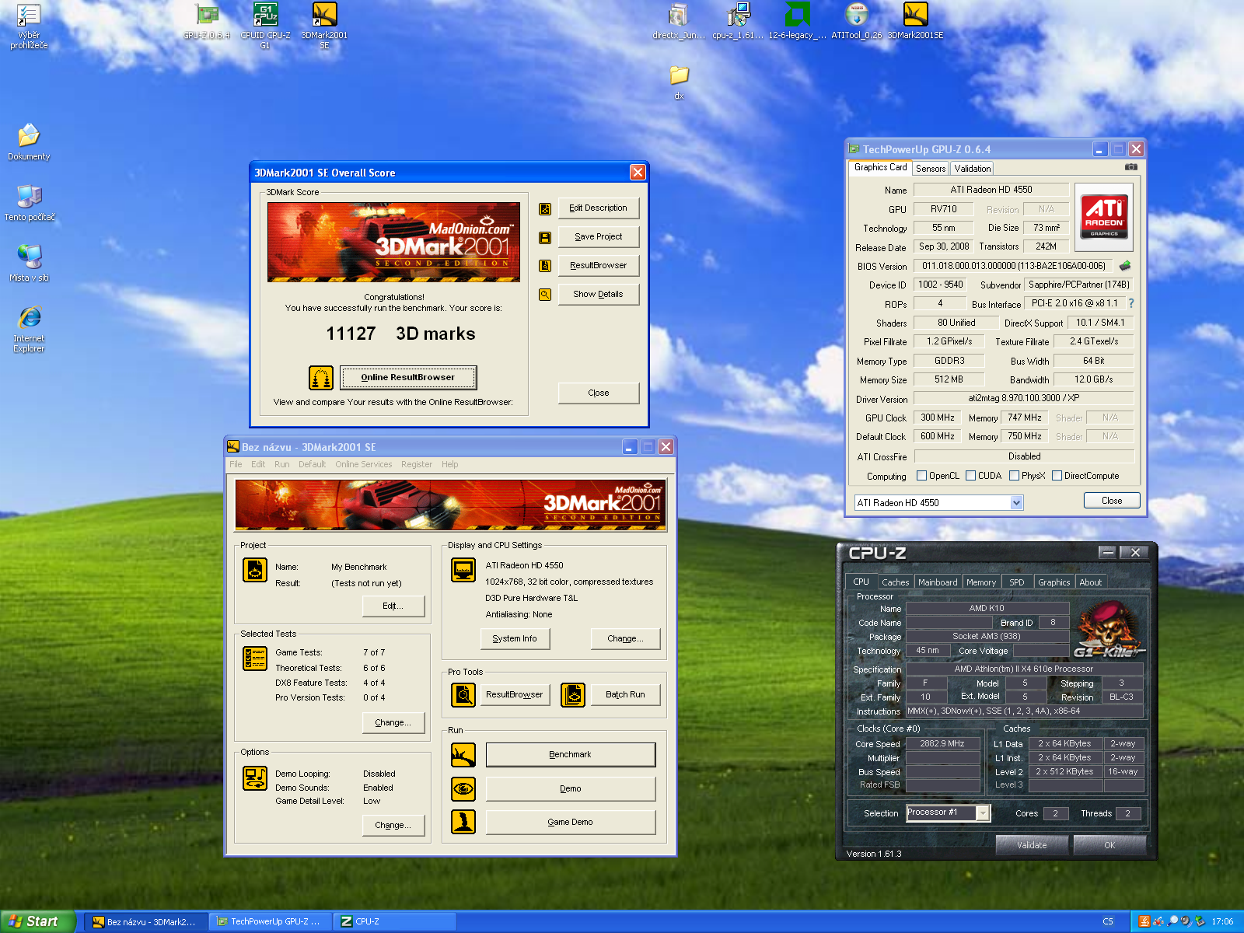Open the Dokumenty folder icon

29,142
